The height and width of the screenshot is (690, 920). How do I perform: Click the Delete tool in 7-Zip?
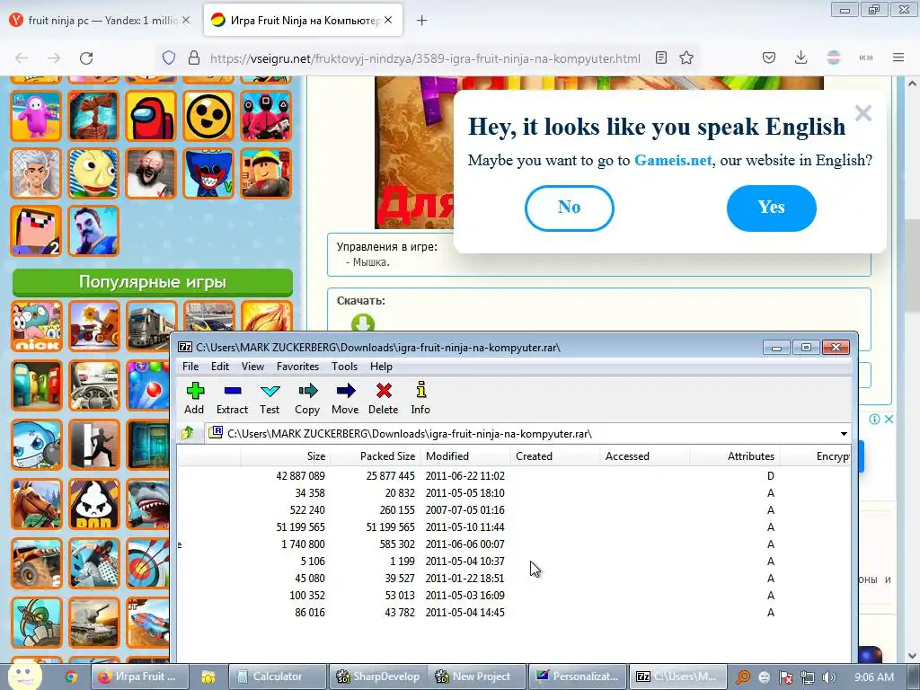pyautogui.click(x=383, y=399)
